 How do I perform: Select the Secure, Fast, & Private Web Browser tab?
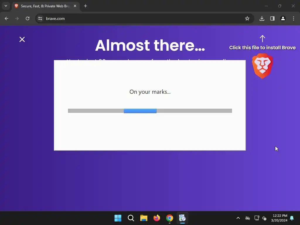[46, 6]
